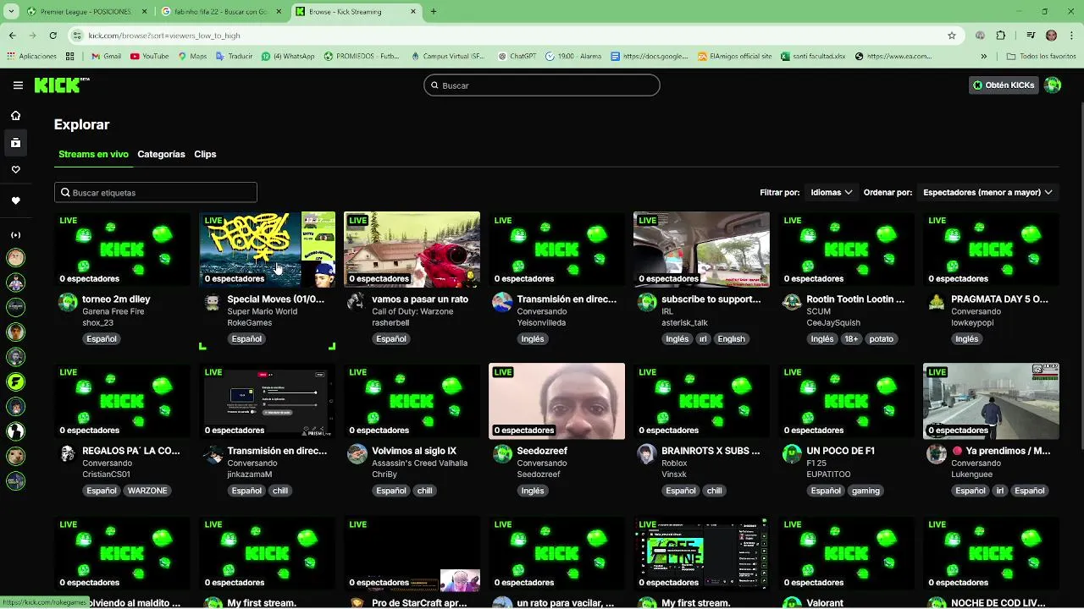Click the 18+ tag
Image resolution: width=1084 pixels, height=609 pixels.
[851, 338]
